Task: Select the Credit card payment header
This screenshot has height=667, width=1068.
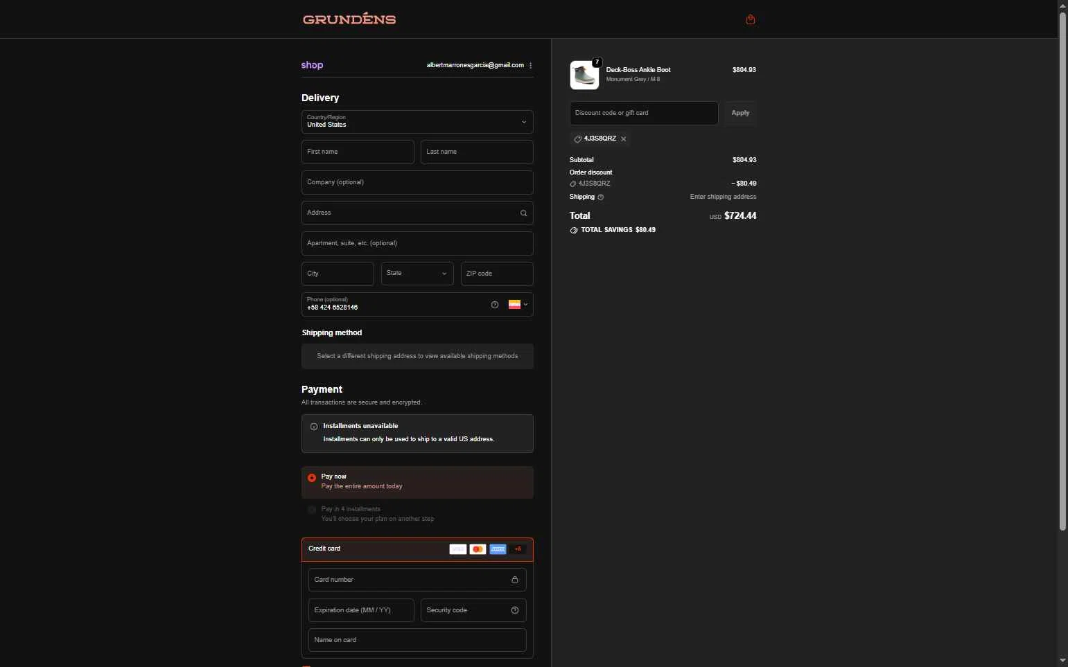Action: [417, 549]
